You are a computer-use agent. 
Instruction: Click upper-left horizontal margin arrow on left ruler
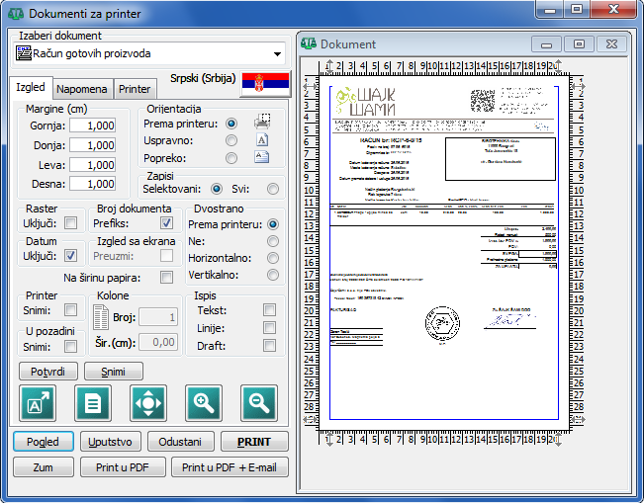310,86
